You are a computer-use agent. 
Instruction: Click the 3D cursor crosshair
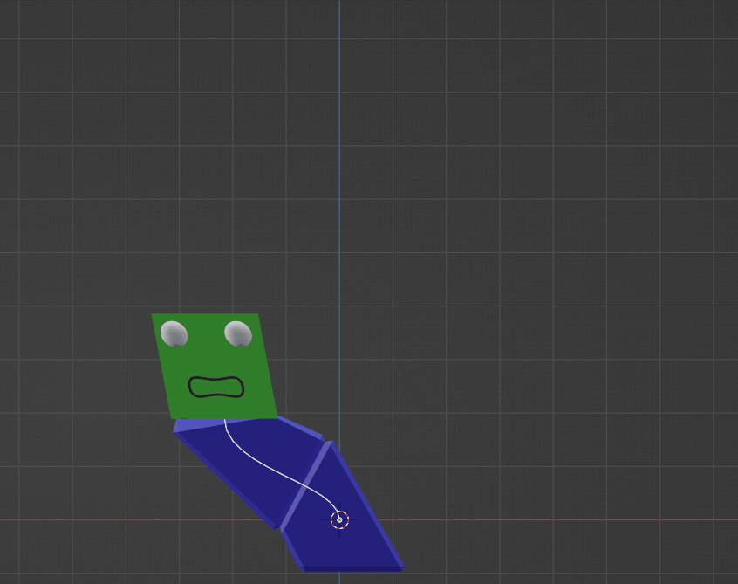(x=340, y=520)
